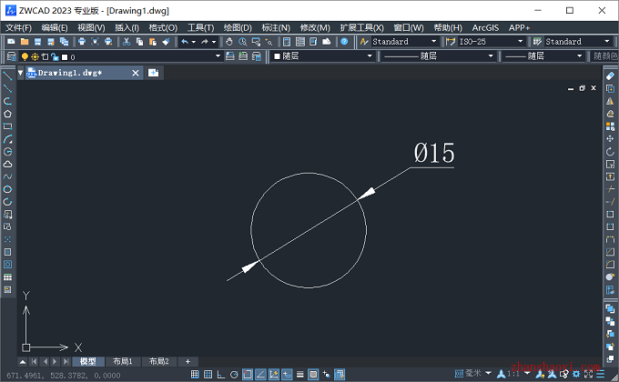This screenshot has height=382, width=619.
Task: Toggle object snap tracking in status bar
Action: point(260,374)
